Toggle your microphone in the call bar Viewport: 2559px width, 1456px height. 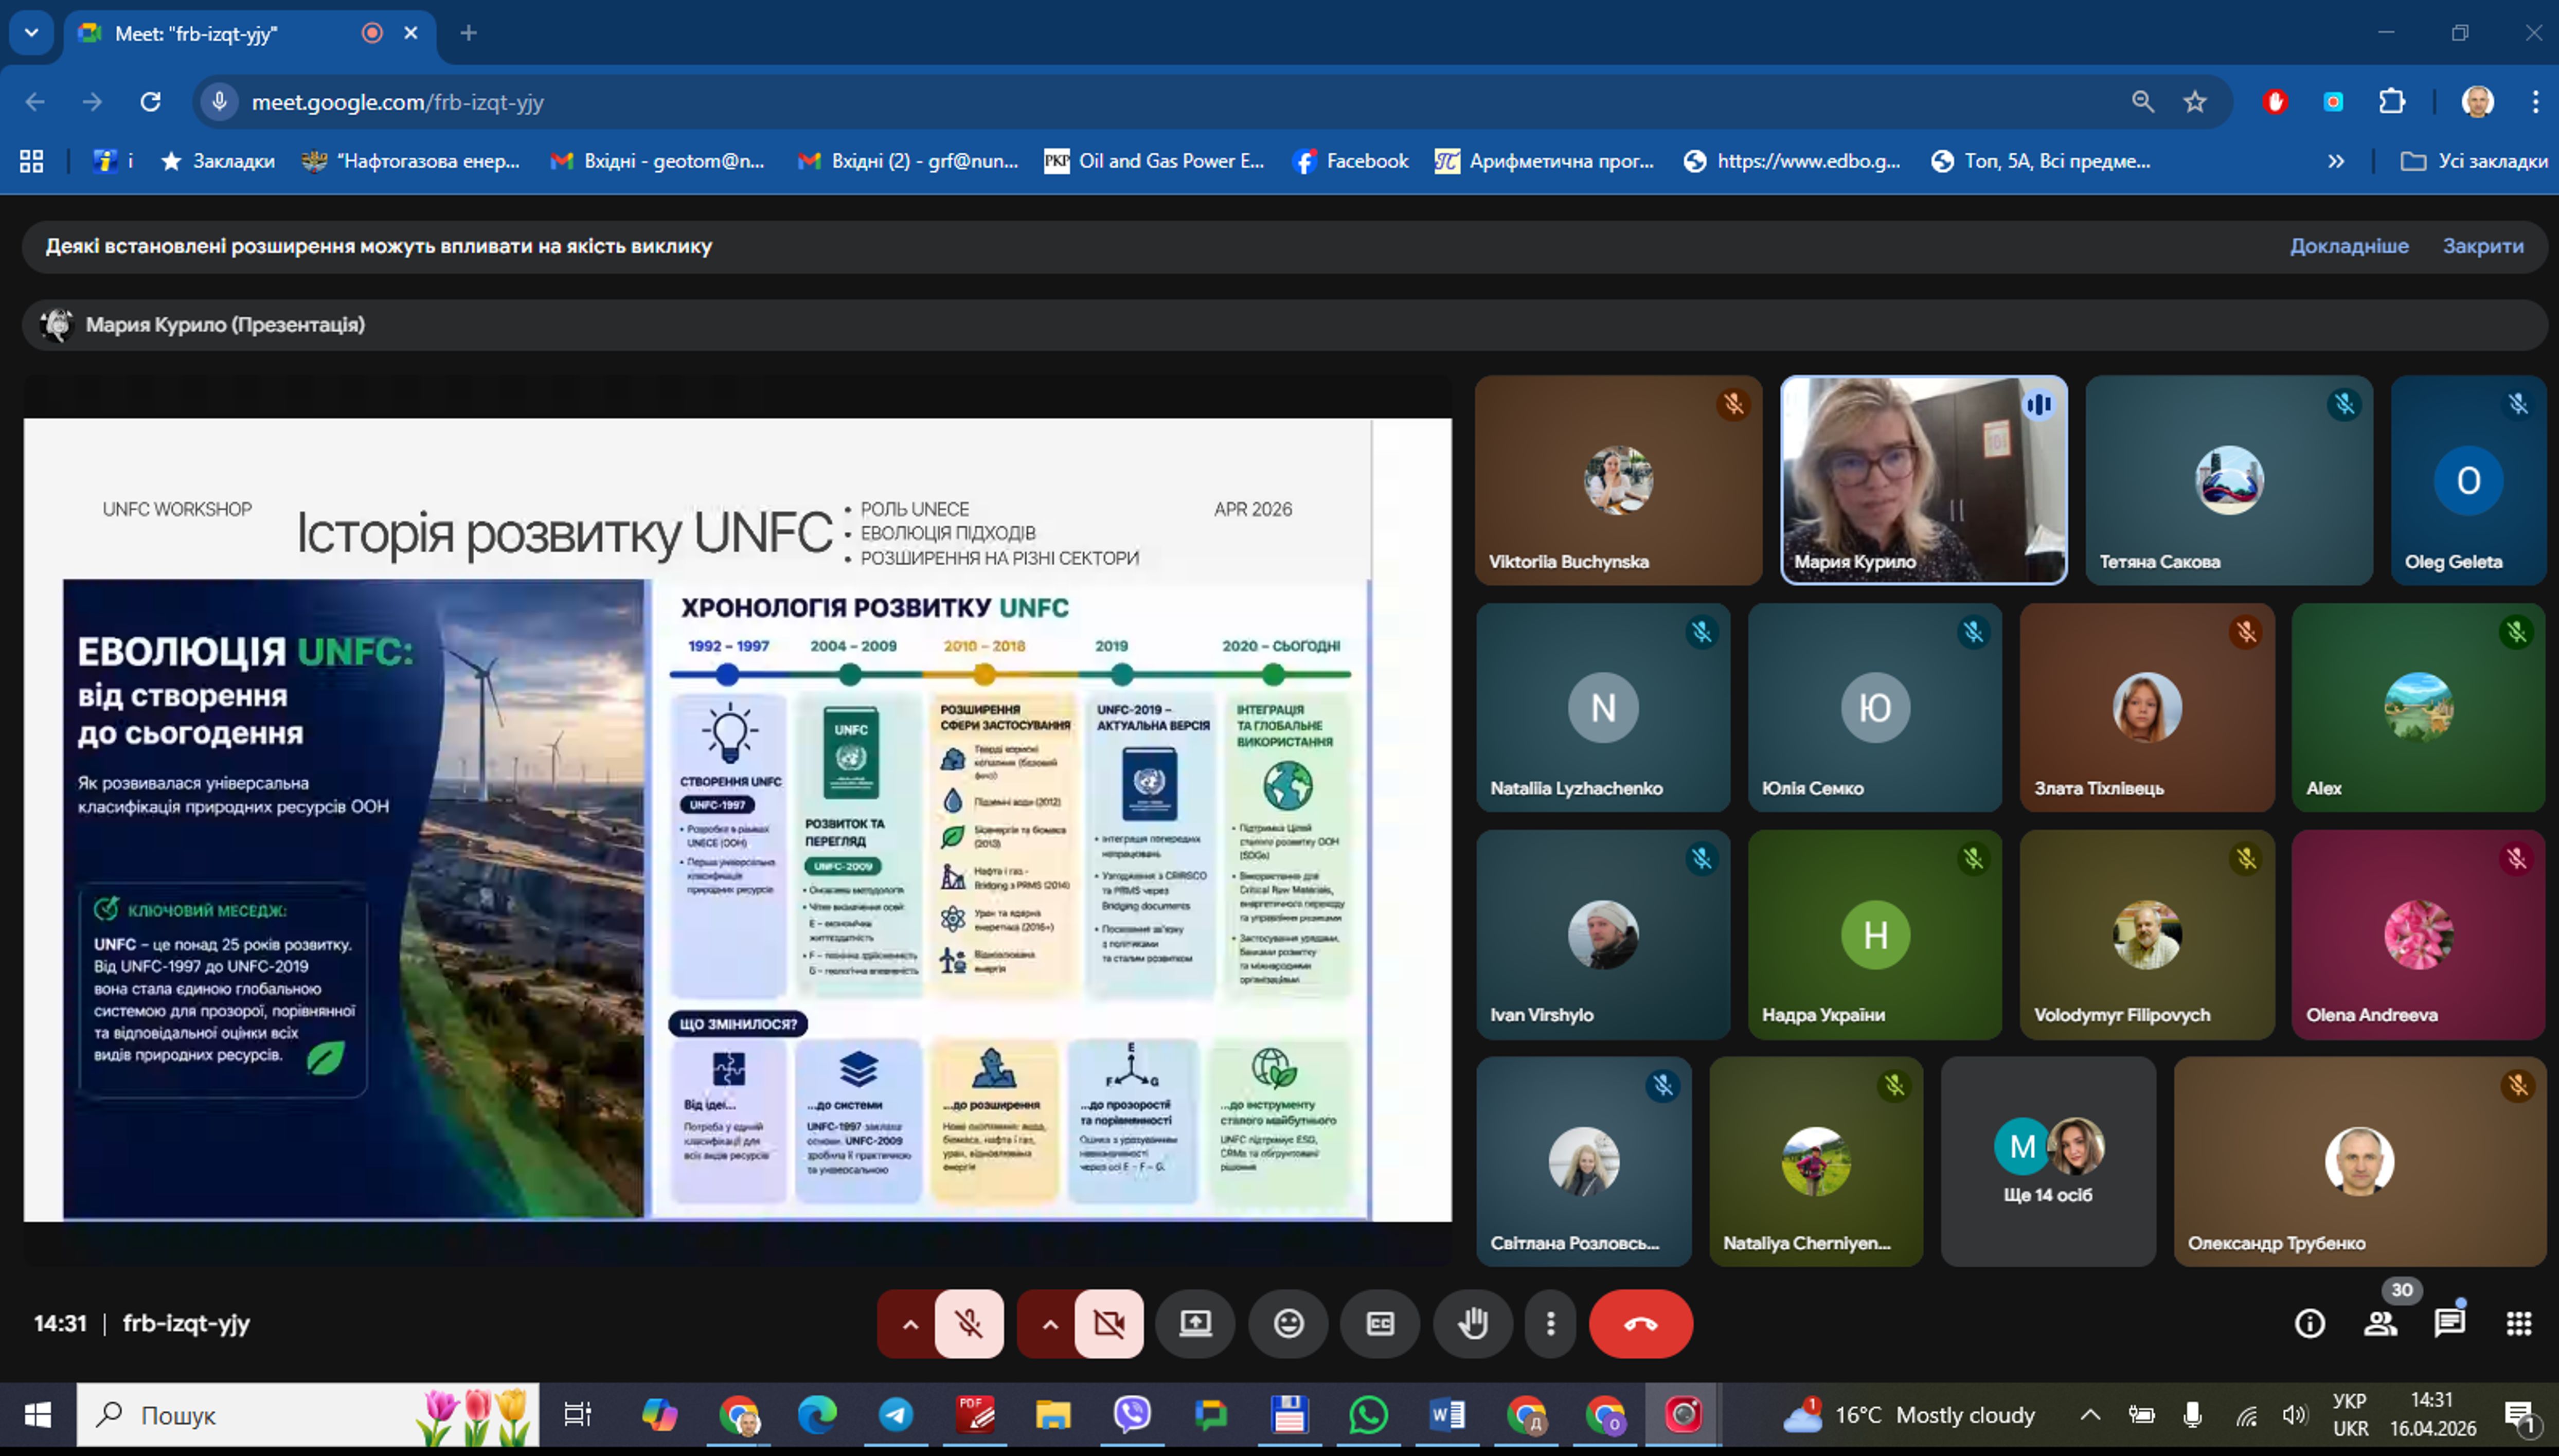click(x=969, y=1324)
